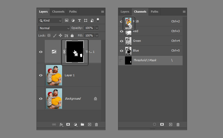
Task: Toggle visibility of the Red channel
Action: pos(121,31)
